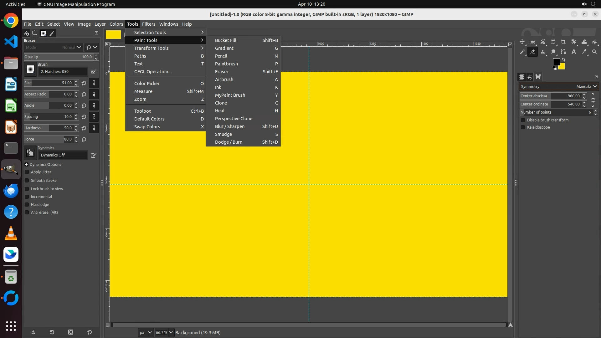Viewport: 601px width, 338px height.
Task: Click the Opacity slider field
Action: click(x=58, y=57)
